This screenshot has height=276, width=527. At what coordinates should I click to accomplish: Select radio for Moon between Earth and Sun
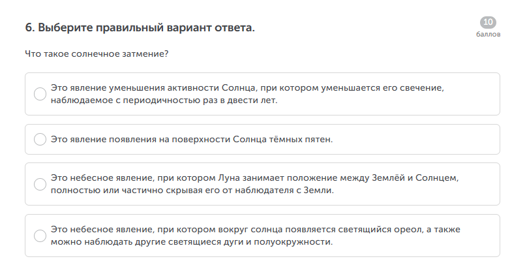click(40, 184)
